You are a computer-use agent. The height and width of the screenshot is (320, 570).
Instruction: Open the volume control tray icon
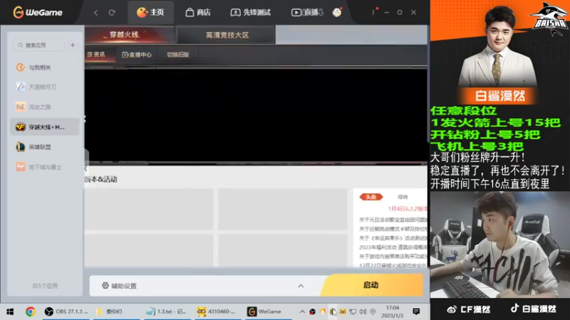click(x=363, y=311)
